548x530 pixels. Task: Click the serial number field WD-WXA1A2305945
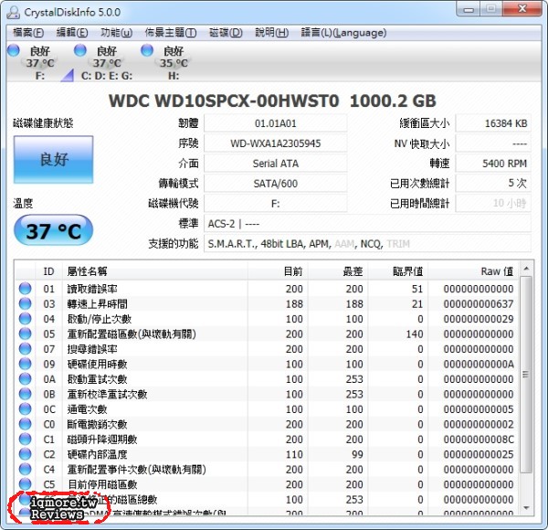click(276, 143)
